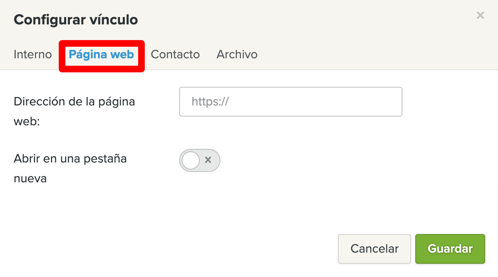
Task: Click the white knob of the toggle
Action: click(x=191, y=160)
